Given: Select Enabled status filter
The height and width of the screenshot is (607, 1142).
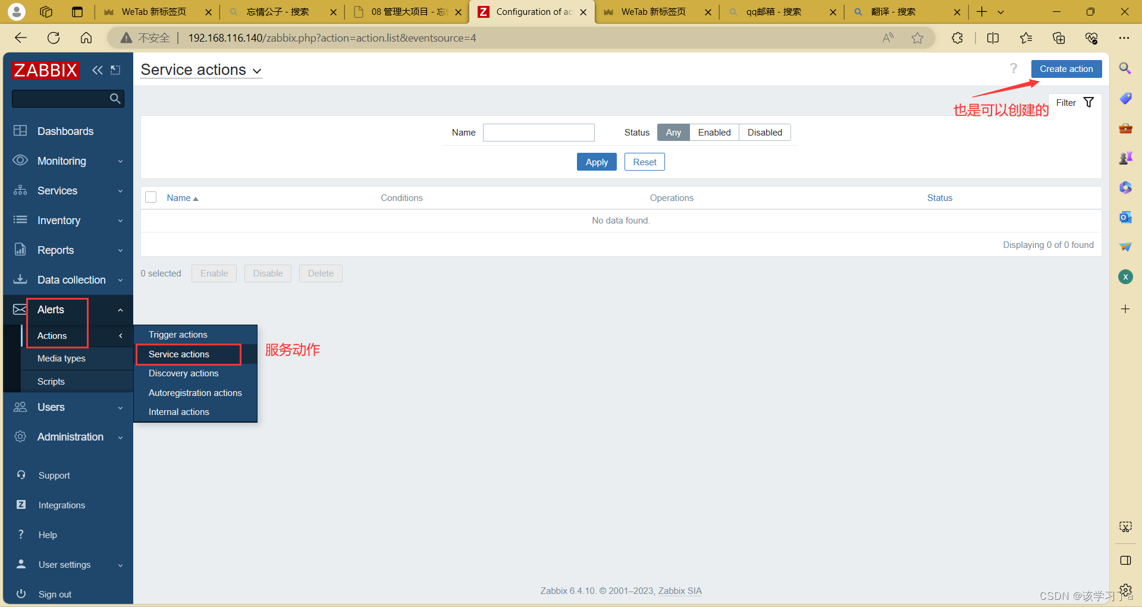Looking at the screenshot, I should click(714, 133).
